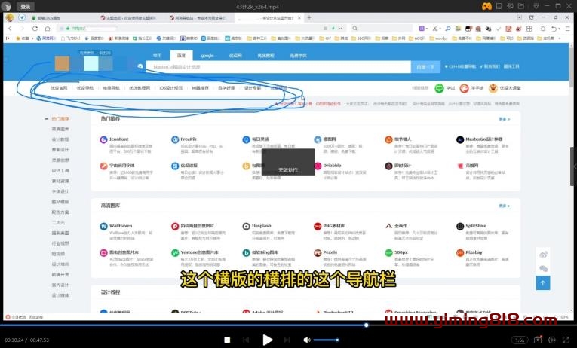Switch to the google search tab

[x=207, y=56]
